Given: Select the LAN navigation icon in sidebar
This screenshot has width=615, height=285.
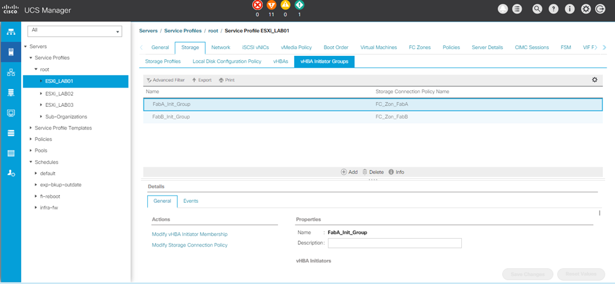Looking at the screenshot, I should click(10, 72).
